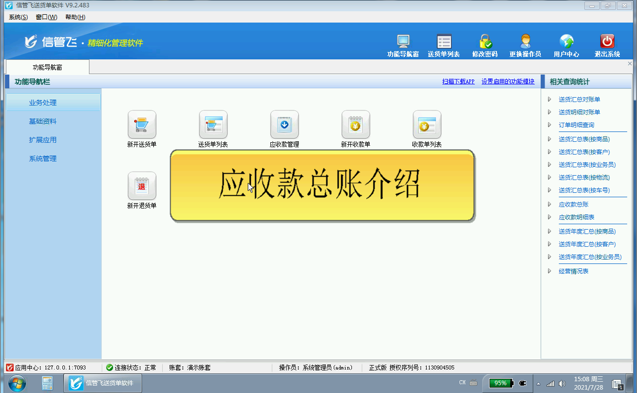Click 修改密码 lock icon in toolbar
637x393 pixels.
click(x=485, y=42)
